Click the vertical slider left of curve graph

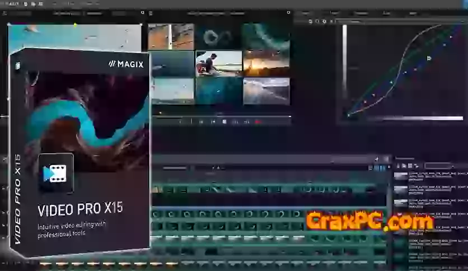click(345, 61)
